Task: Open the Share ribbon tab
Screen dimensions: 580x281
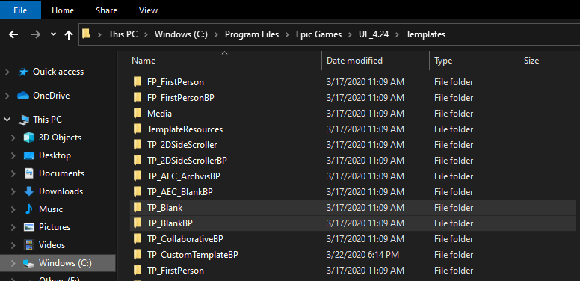Action: tap(107, 10)
